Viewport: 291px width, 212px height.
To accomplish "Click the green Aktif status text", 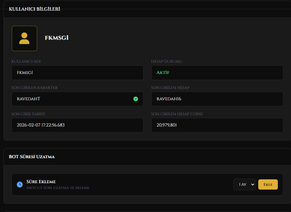I will click(x=163, y=72).
